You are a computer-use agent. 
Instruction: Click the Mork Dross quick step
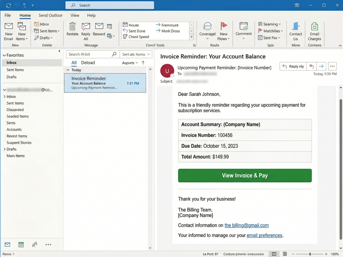[168, 31]
